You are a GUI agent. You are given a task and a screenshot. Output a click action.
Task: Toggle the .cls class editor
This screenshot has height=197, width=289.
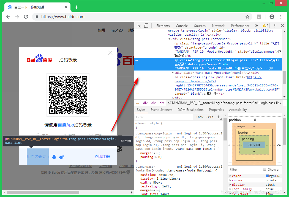[x=210, y=117]
